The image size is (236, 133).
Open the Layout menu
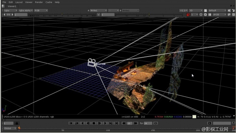click(19, 2)
